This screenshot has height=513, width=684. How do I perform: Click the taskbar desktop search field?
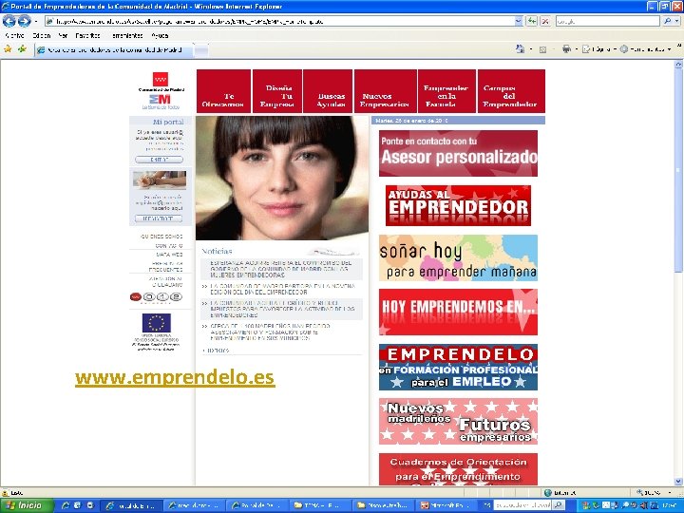click(x=522, y=505)
